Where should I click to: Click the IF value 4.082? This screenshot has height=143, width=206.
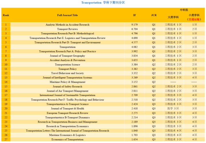point(134,47)
